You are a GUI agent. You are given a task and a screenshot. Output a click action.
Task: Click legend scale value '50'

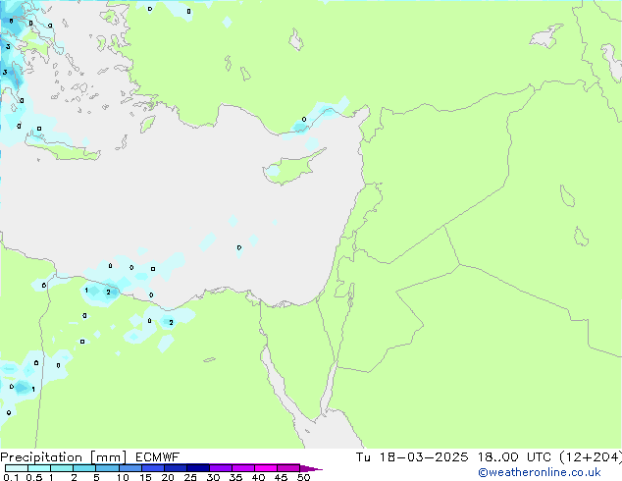coord(303,477)
